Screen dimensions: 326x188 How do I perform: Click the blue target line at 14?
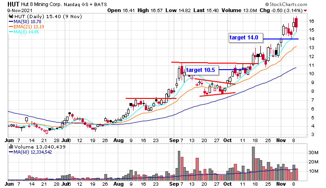[x=281, y=39]
